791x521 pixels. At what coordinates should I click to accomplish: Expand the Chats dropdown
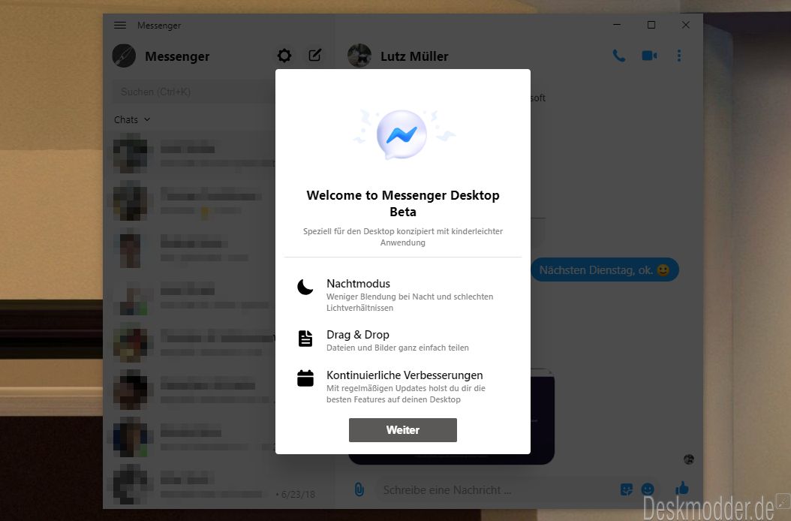click(x=132, y=119)
